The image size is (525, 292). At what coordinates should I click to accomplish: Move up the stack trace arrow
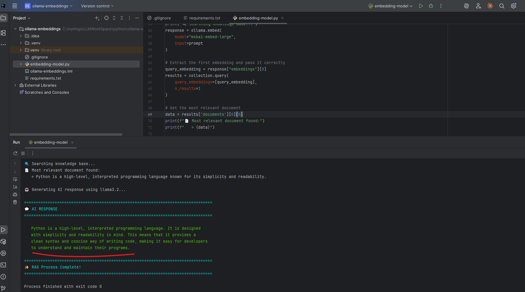(x=15, y=164)
